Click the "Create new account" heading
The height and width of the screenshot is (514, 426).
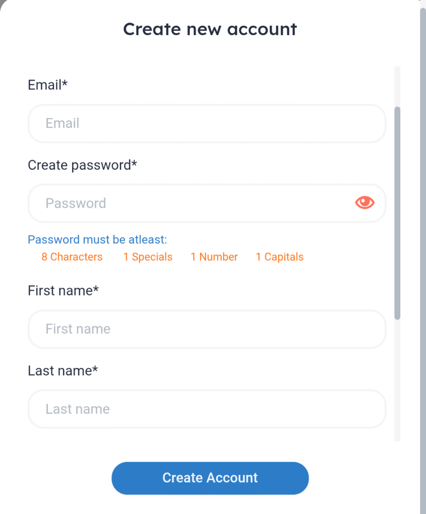[210, 29]
